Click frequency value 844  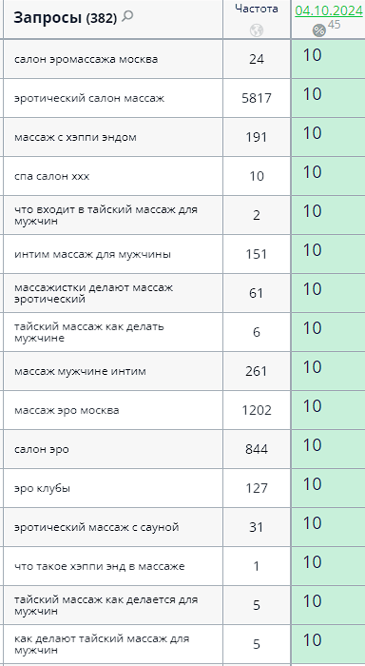tap(257, 449)
